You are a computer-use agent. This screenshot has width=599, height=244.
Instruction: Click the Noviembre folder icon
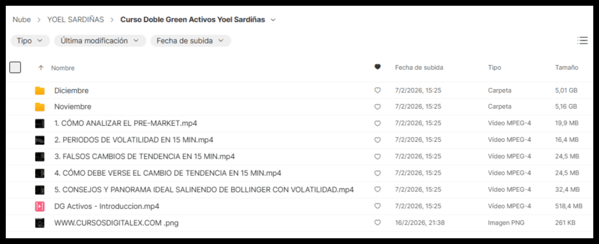(40, 107)
